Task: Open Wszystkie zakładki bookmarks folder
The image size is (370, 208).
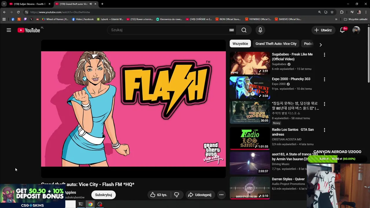Action: [x=356, y=19]
